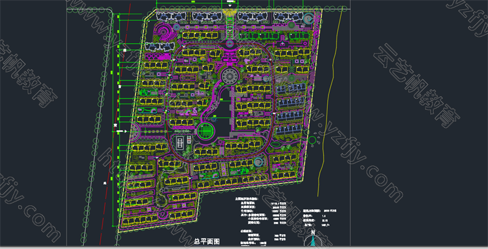Screen dimensions: 488x249
Task: Select the white arrow marker at west entrance
Action: coord(121,132)
